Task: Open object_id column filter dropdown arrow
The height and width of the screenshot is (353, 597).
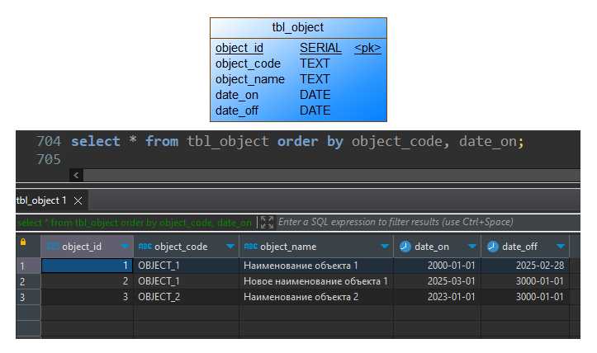Action: [125, 247]
